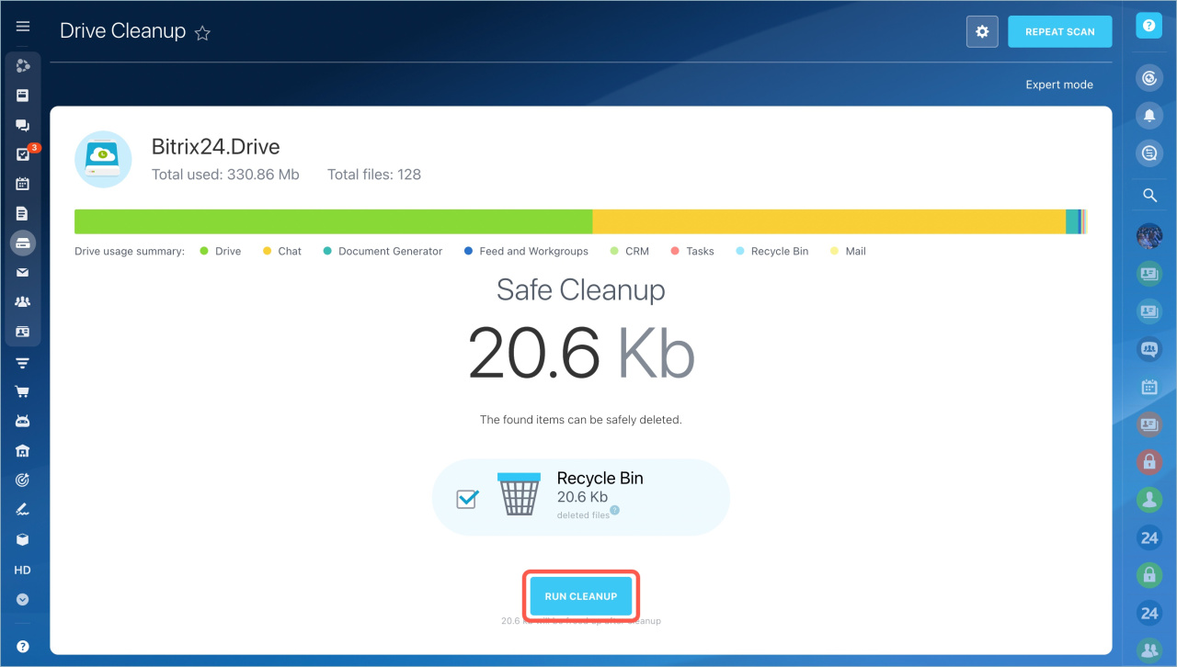The width and height of the screenshot is (1177, 667).
Task: Open the drive cleanup settings gear
Action: 982,32
